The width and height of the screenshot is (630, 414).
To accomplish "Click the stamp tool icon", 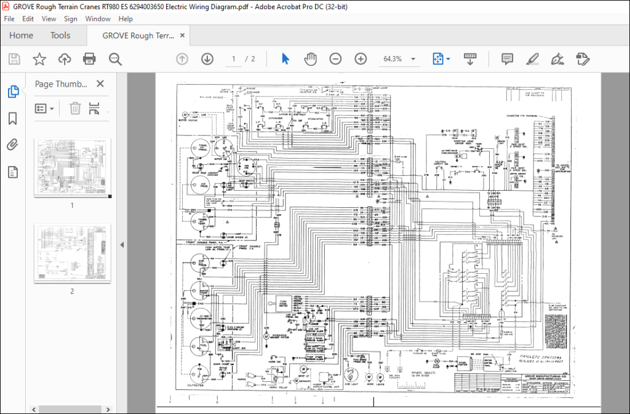I will (x=582, y=60).
